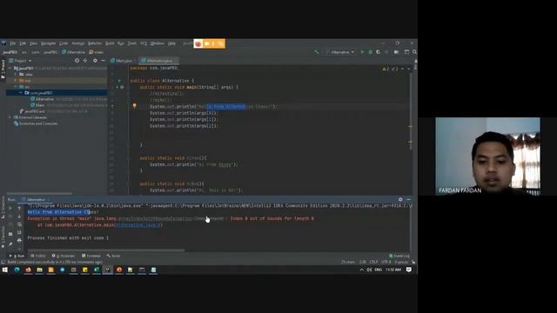This screenshot has height=313, width=557.
Task: Click Run with Coverage icon
Action: [379, 52]
